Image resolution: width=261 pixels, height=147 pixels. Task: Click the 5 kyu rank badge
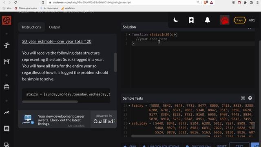240,20
